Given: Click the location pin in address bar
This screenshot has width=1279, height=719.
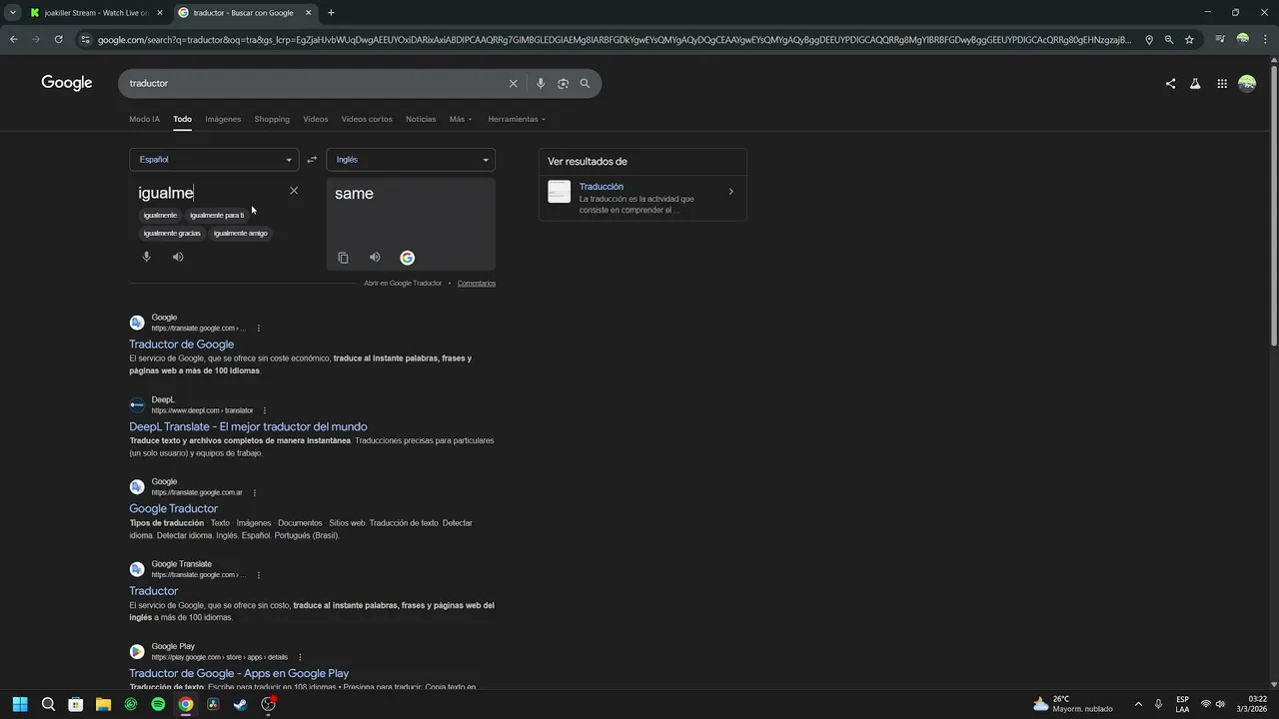Looking at the screenshot, I should point(1149,40).
